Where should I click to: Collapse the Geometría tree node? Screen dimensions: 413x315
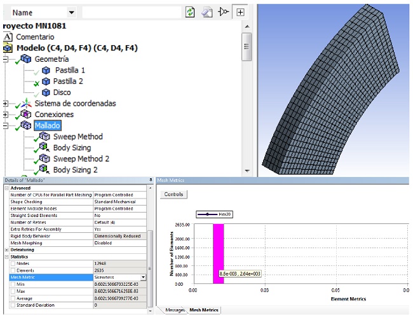point(6,59)
